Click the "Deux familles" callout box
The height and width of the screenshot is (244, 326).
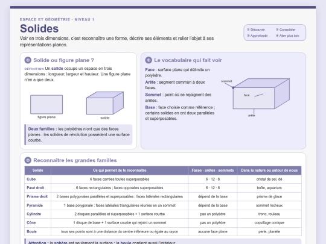[78, 134]
